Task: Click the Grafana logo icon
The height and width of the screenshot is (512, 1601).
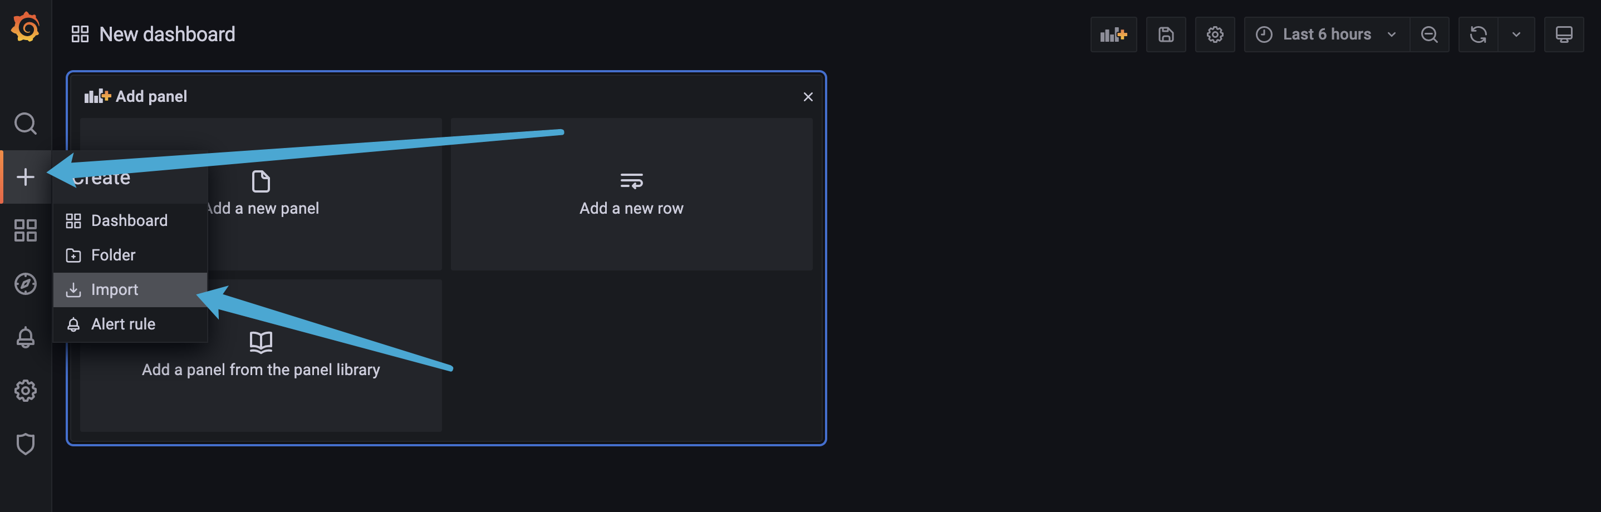Action: pos(26,28)
